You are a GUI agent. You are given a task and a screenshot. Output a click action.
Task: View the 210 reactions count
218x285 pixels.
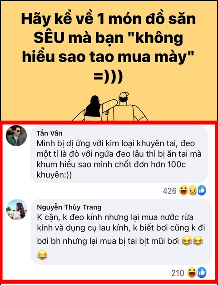click(x=178, y=273)
